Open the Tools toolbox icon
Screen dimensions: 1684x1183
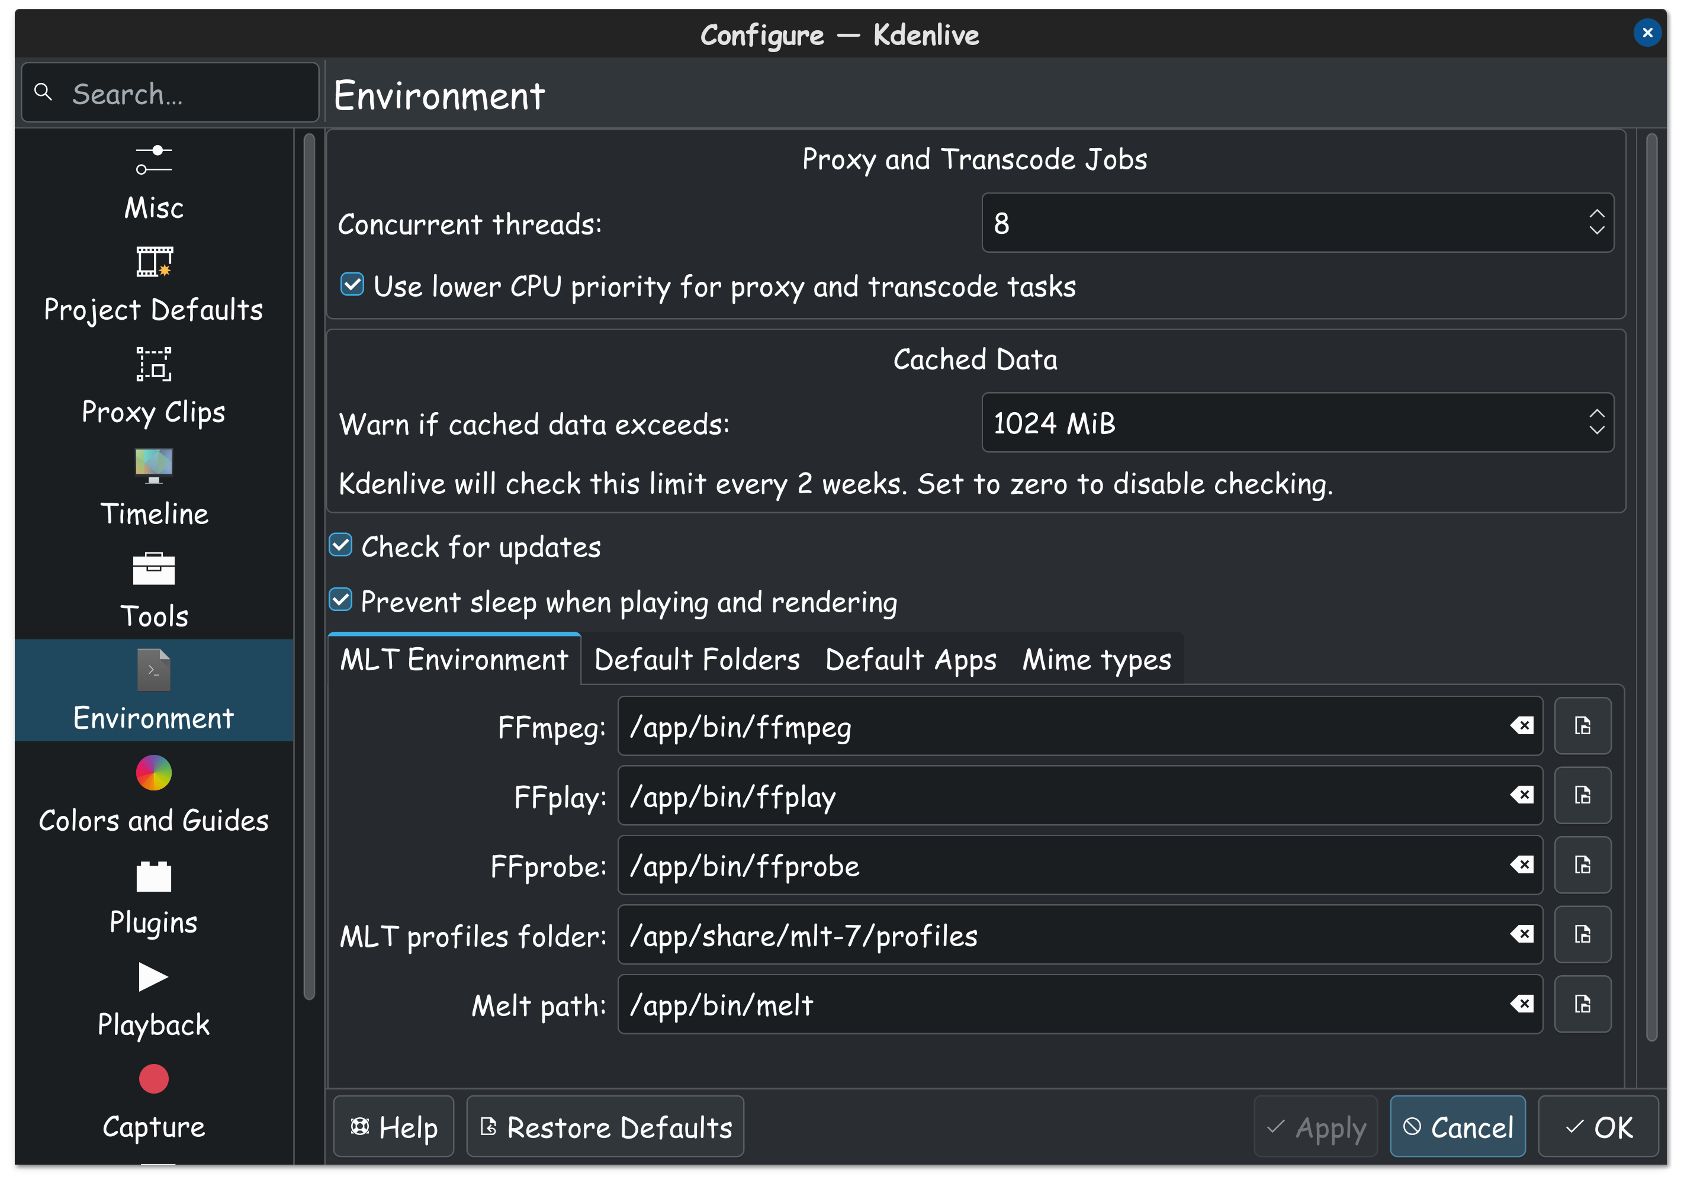(x=153, y=568)
